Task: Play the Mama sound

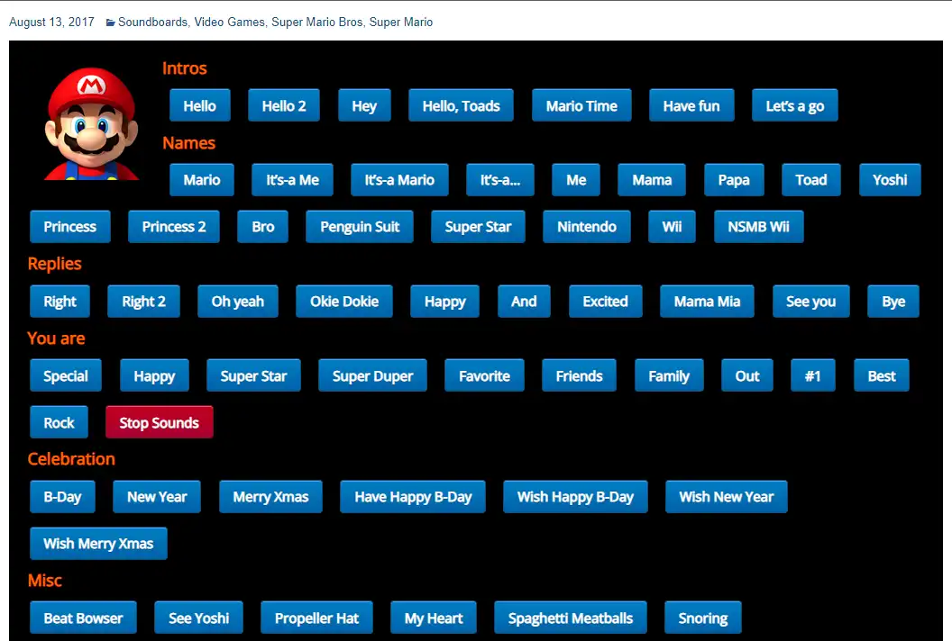Action: pyautogui.click(x=652, y=179)
